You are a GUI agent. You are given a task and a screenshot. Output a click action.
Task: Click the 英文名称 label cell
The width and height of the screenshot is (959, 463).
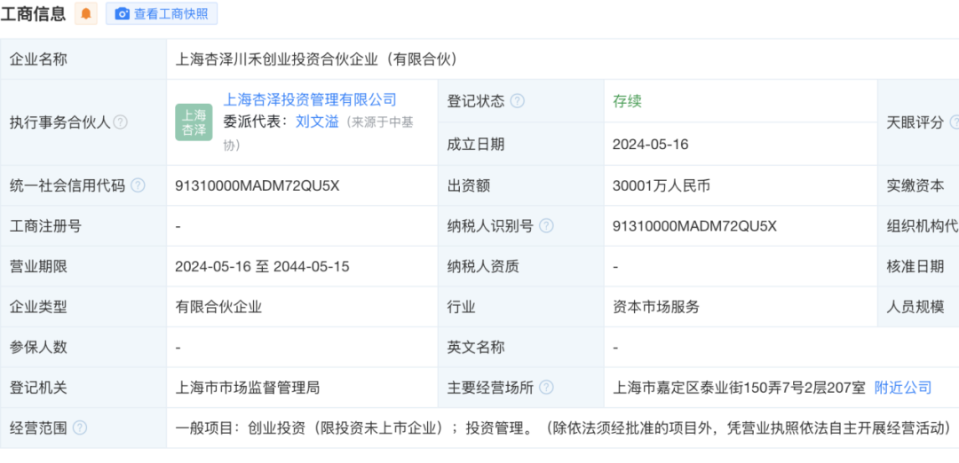521,348
